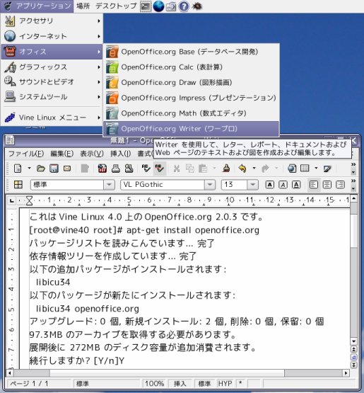Screen dimensions: 364x393
Task: Open the font size 13 dropdown
Action: point(252,185)
